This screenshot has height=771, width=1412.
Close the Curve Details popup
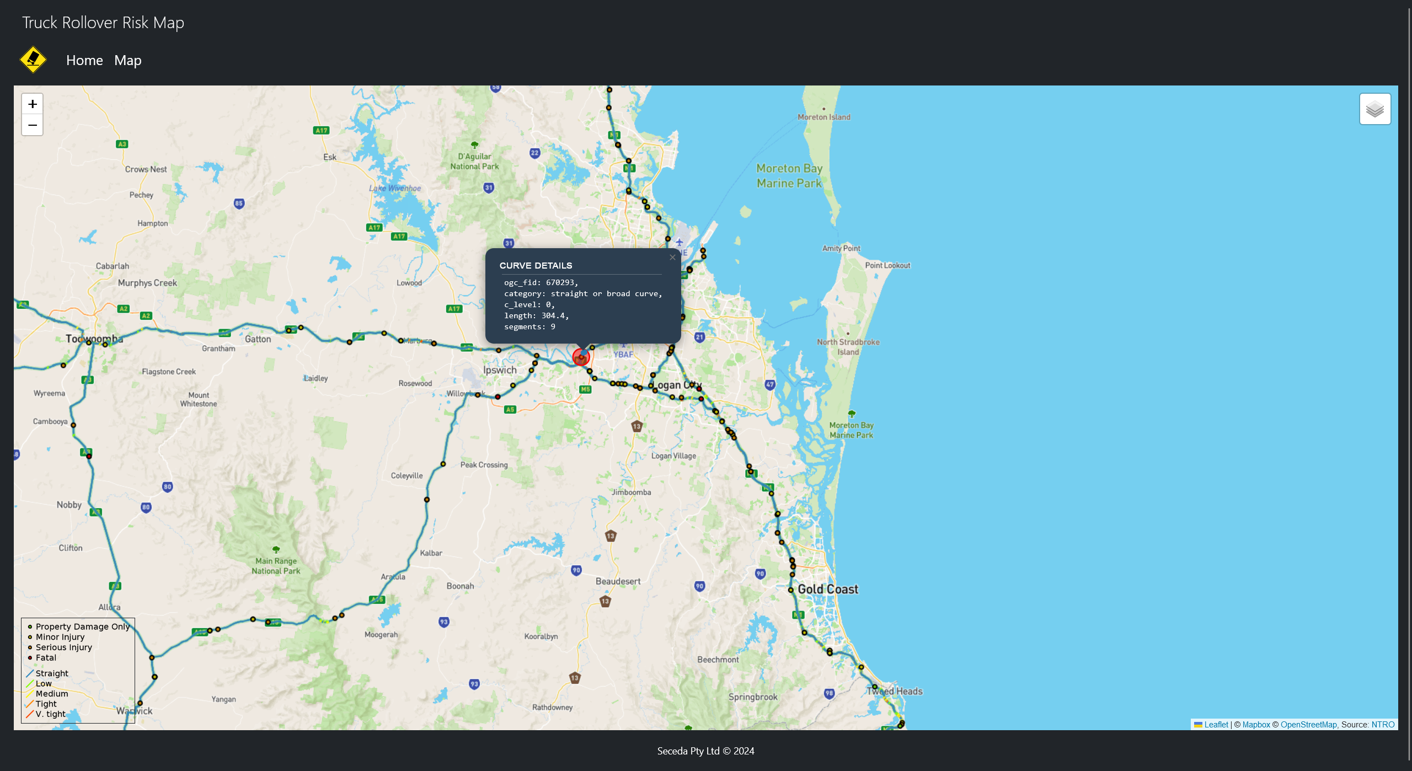(x=672, y=258)
